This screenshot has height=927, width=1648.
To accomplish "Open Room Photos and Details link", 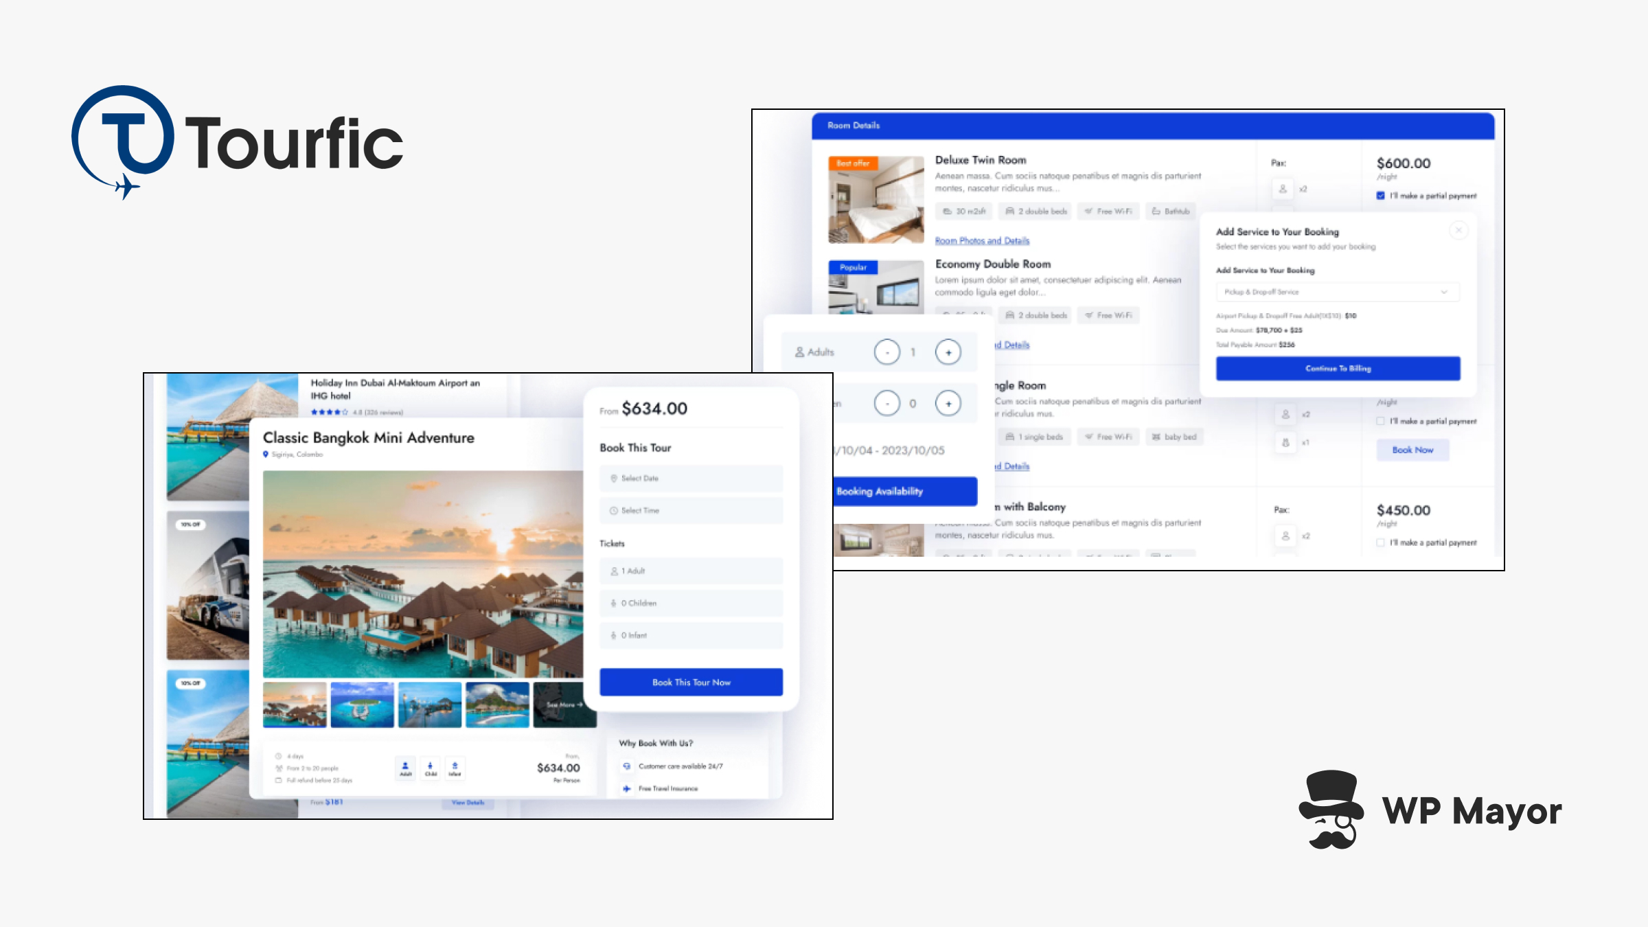I will point(982,240).
